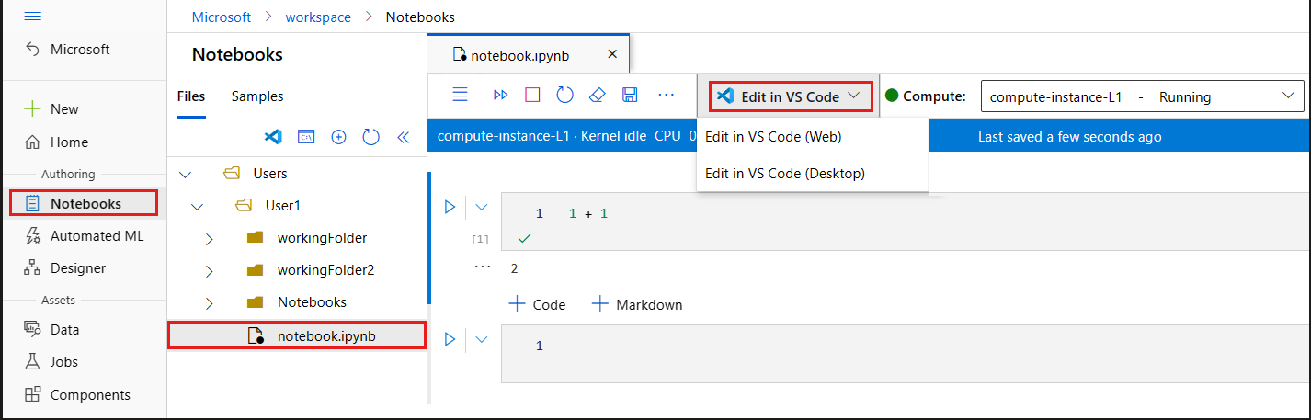
Task: Switch to the Samples tab
Action: [257, 96]
